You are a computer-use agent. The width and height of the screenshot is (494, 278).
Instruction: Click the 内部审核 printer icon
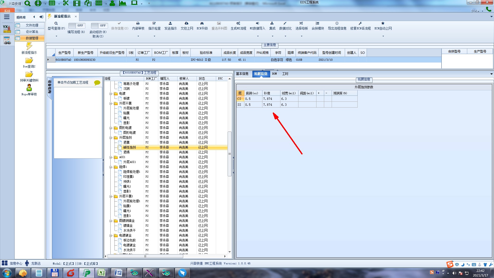(138, 23)
